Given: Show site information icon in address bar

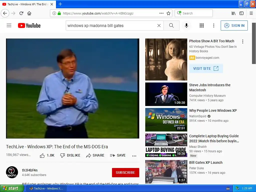Looking at the screenshot, I should tap(54, 13).
